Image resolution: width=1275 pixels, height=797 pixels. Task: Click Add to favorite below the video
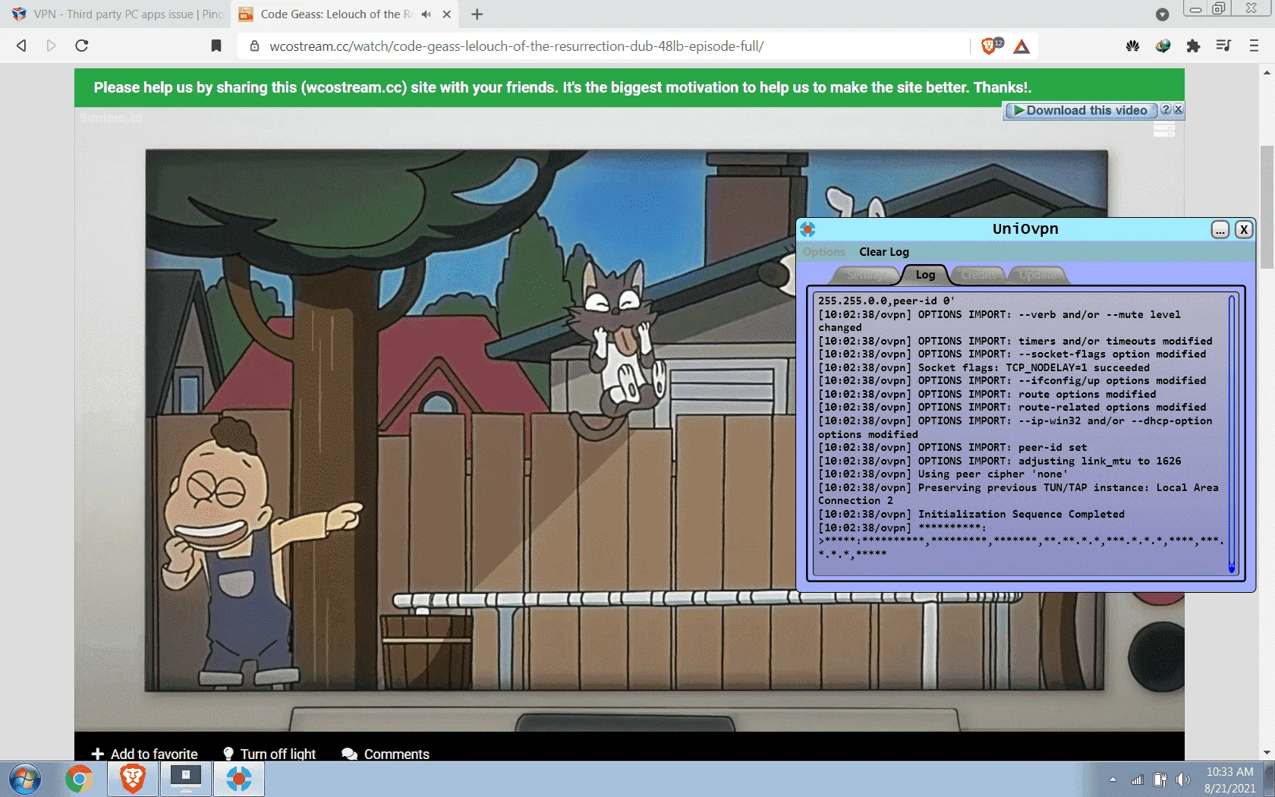(144, 754)
